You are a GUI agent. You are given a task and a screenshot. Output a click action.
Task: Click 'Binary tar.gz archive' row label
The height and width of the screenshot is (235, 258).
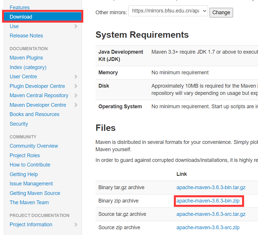(x=121, y=187)
